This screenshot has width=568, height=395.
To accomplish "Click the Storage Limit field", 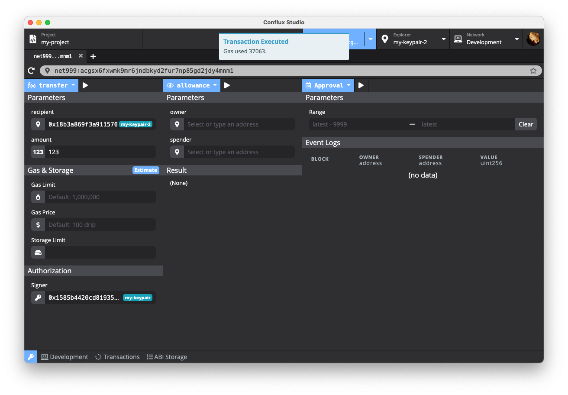I will pyautogui.click(x=100, y=253).
